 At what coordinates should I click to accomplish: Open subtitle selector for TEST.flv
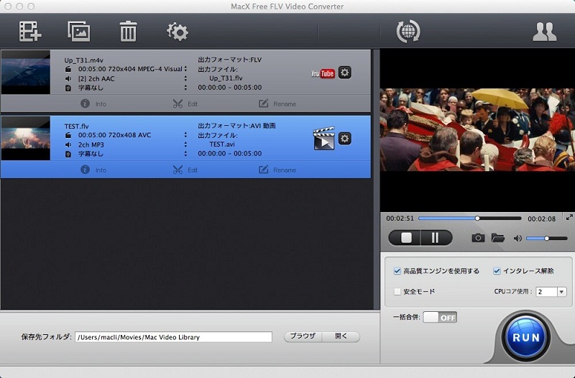185,154
